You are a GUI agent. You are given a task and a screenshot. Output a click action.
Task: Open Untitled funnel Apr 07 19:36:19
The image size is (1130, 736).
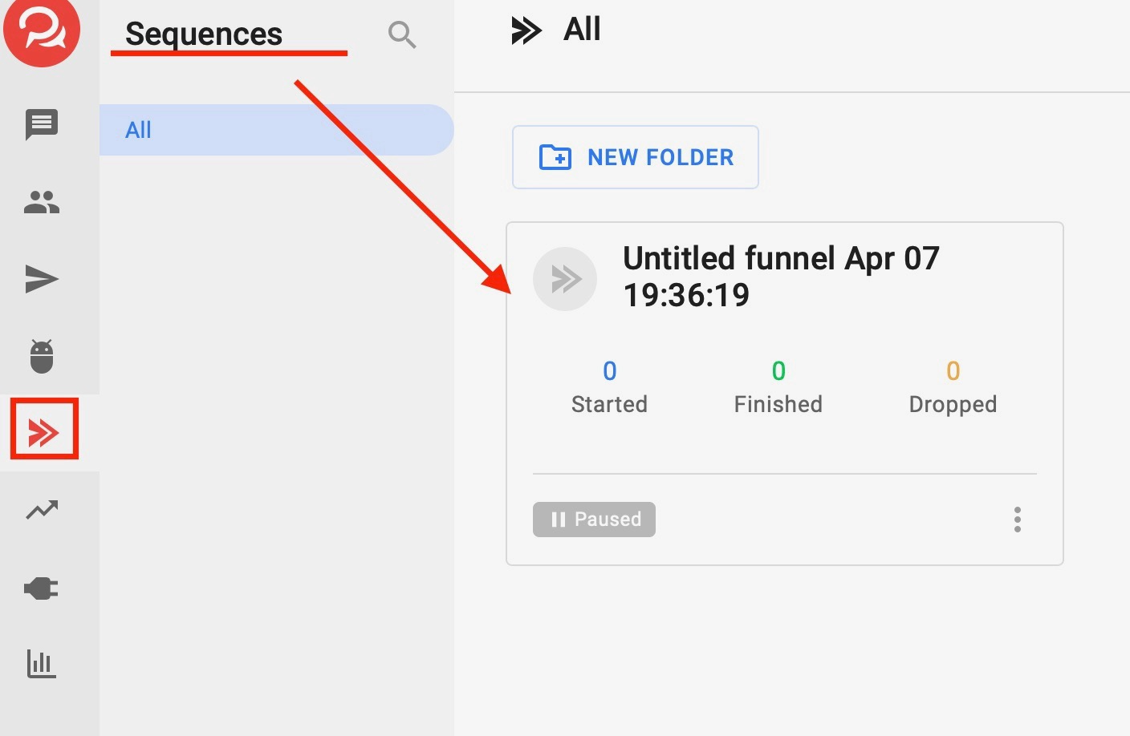[781, 277]
